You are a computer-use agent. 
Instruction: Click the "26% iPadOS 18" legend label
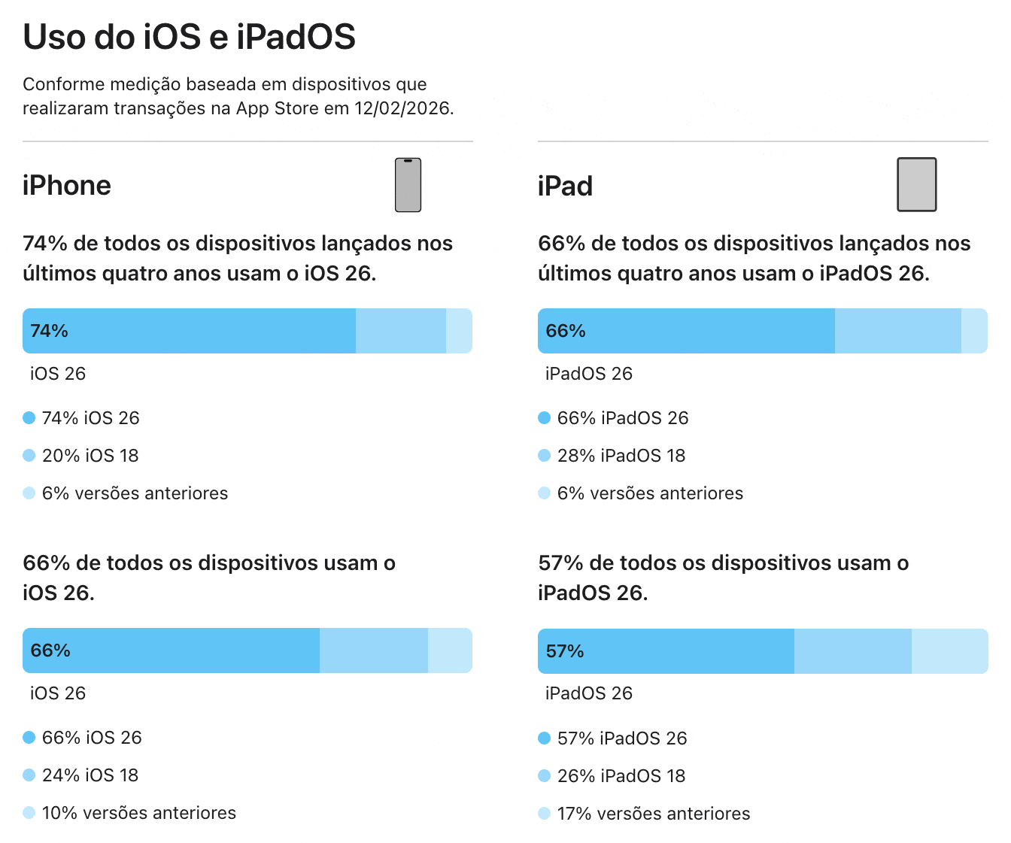621,776
